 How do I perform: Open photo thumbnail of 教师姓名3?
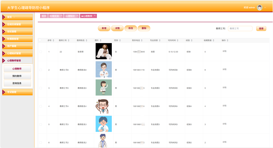click(x=104, y=124)
